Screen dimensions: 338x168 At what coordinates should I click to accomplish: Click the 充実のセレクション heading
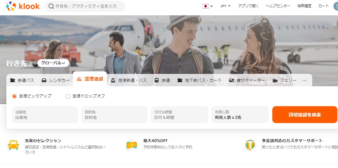click(43, 141)
